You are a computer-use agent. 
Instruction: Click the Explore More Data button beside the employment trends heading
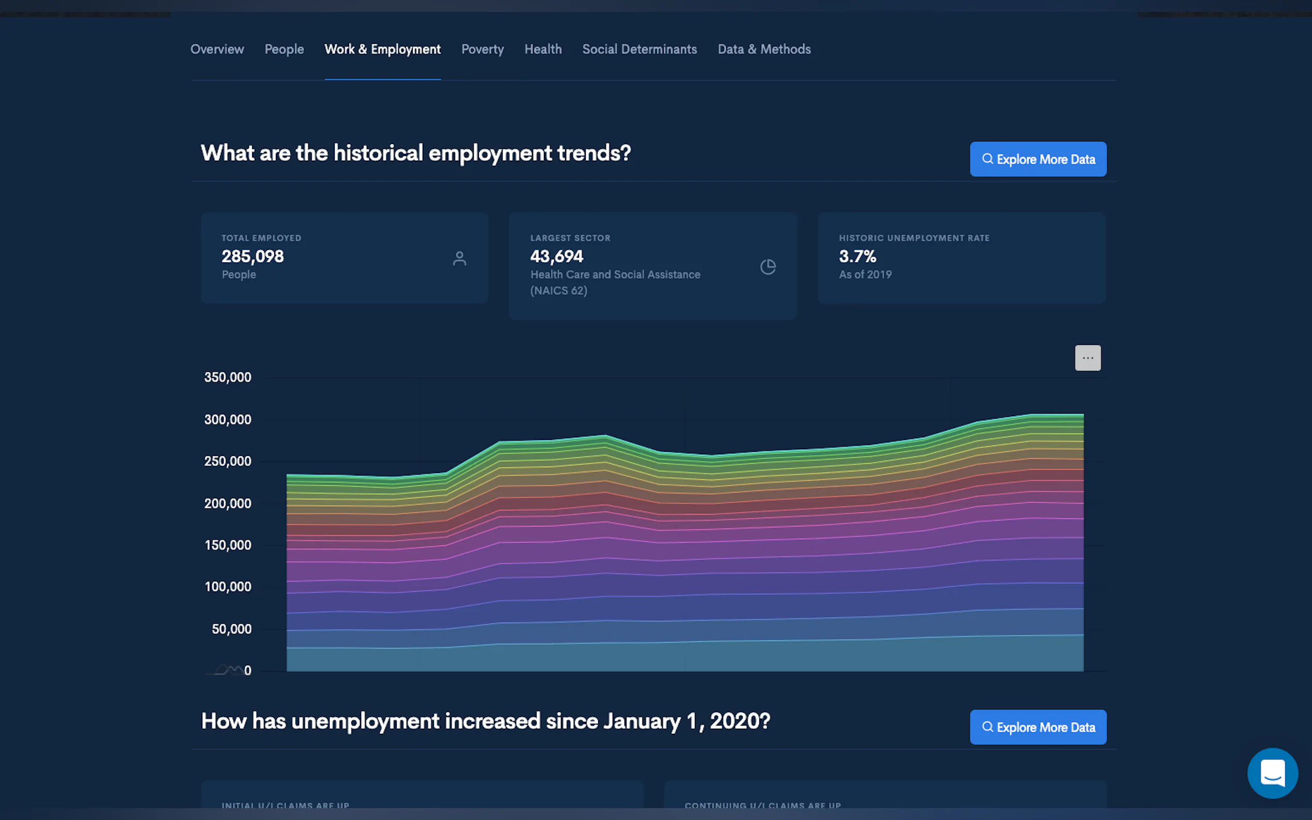pyautogui.click(x=1038, y=160)
